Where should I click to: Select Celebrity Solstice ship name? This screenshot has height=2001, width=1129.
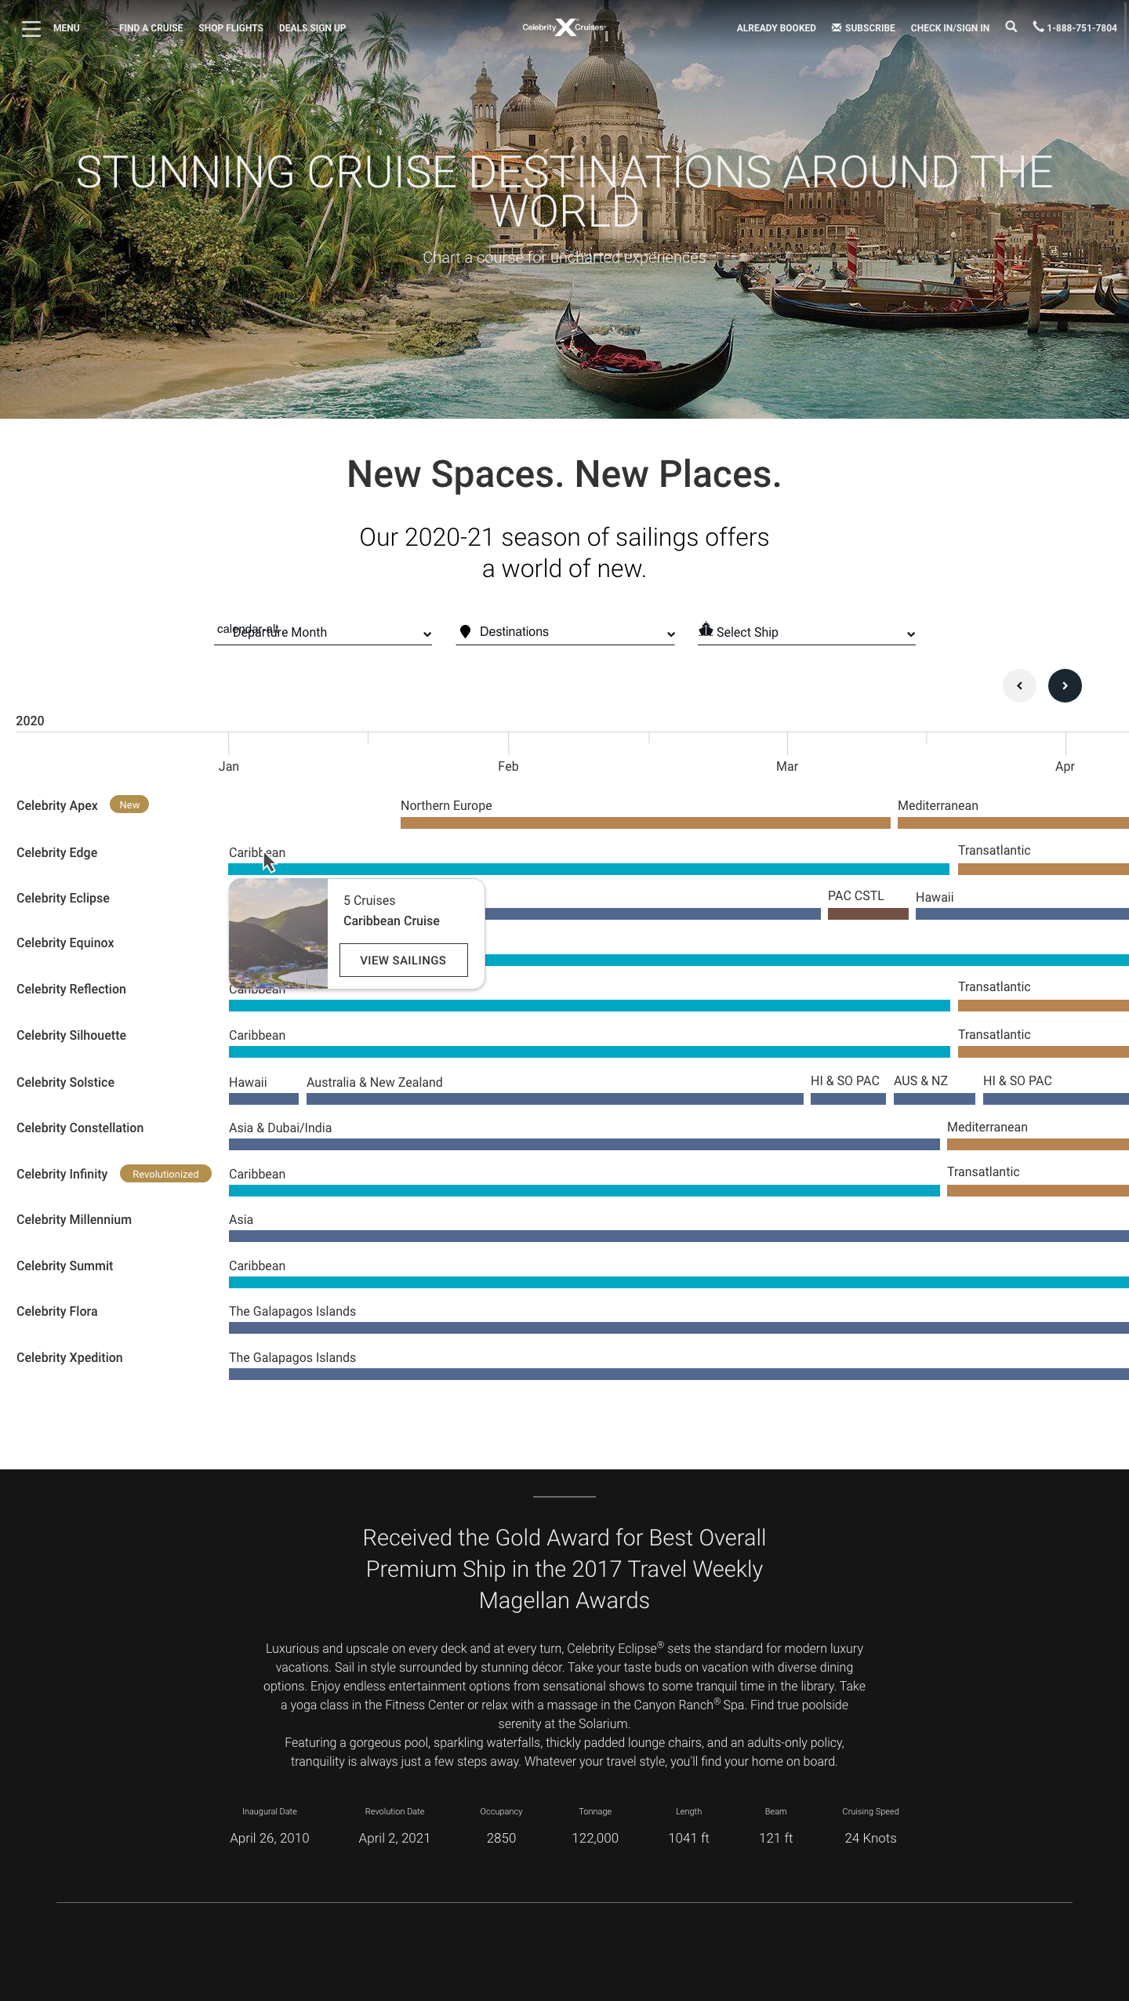[x=65, y=1083]
